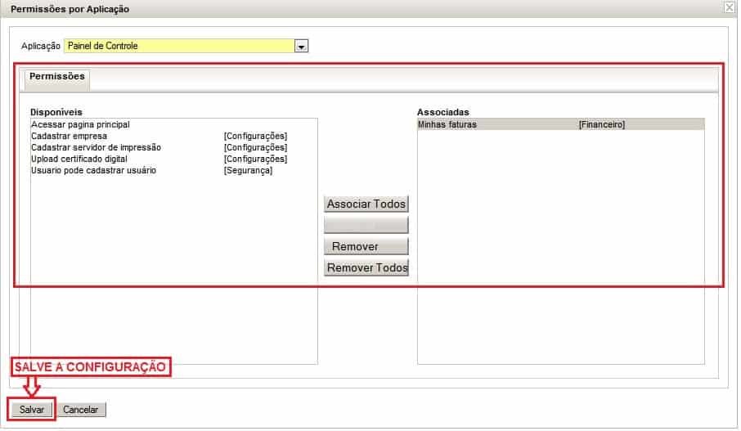Open the Aplicação dropdown arrow
The image size is (741, 431).
click(302, 47)
